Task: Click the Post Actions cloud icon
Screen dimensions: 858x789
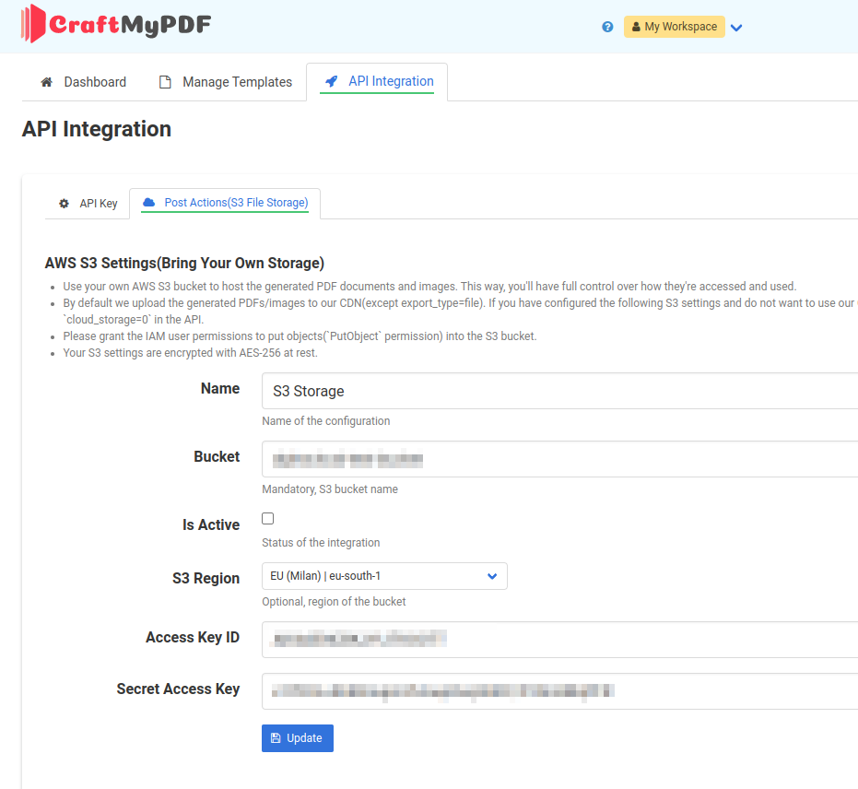Action: [x=149, y=202]
